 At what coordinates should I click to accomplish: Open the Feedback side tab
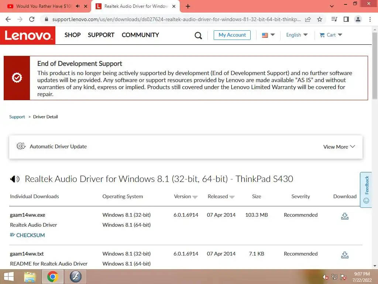pyautogui.click(x=366, y=190)
